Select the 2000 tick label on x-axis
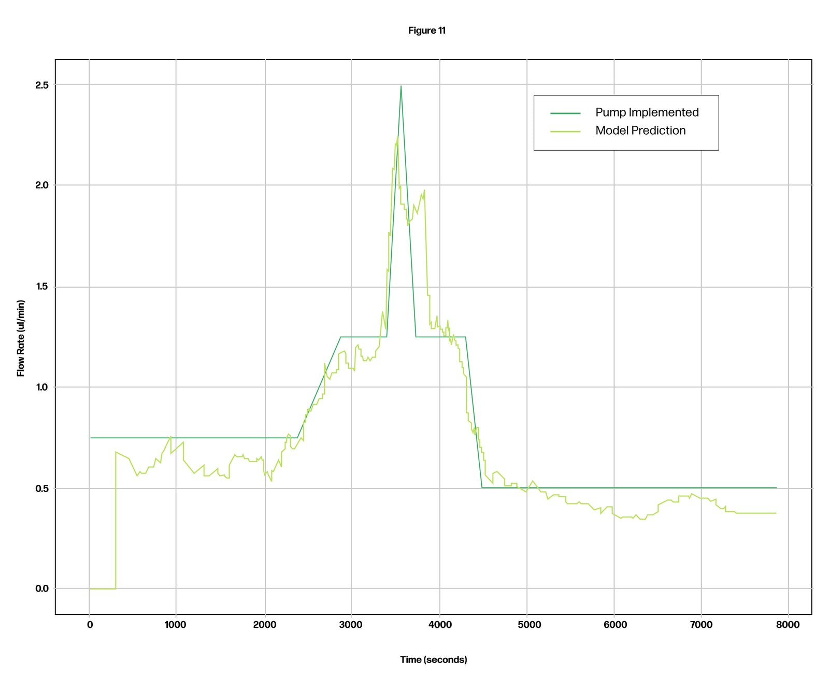Screen dimensions: 829x676 coord(264,625)
